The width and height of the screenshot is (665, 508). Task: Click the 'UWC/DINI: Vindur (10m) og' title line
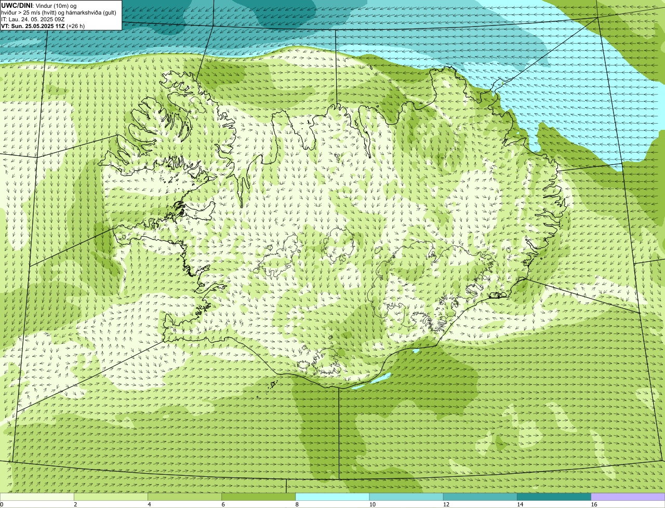pyautogui.click(x=39, y=5)
